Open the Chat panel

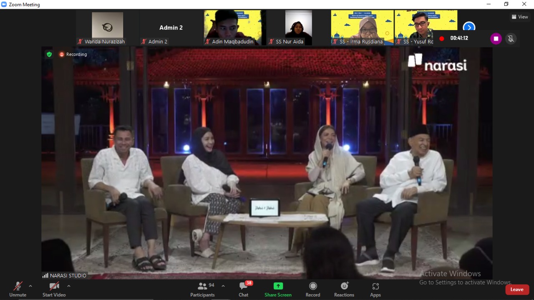[244, 289]
